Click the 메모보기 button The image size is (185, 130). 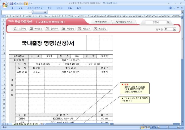pyautogui.click(x=84, y=29)
